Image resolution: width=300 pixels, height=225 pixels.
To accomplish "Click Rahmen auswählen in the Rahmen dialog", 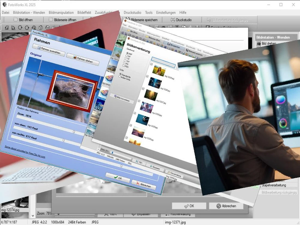I will coord(49,50).
